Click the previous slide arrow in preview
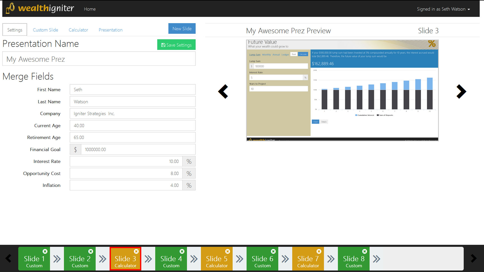Image resolution: width=484 pixels, height=272 pixels. tap(223, 91)
